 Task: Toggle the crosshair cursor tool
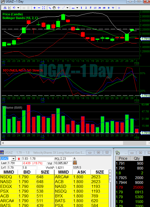59,8
